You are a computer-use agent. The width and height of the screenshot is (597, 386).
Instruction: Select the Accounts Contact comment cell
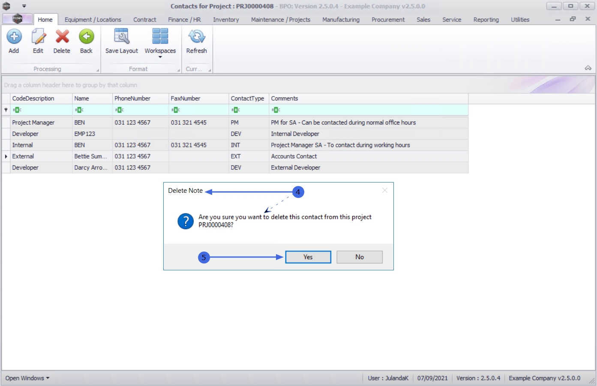[x=369, y=156]
